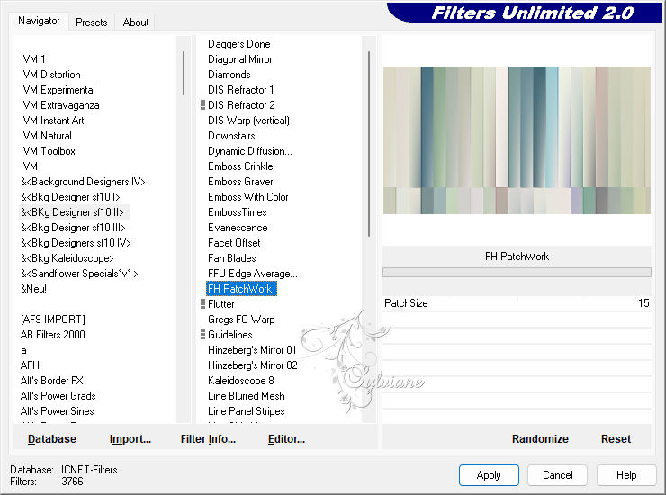The height and width of the screenshot is (495, 666).
Task: Choose the Evanescence filter
Action: click(x=238, y=228)
